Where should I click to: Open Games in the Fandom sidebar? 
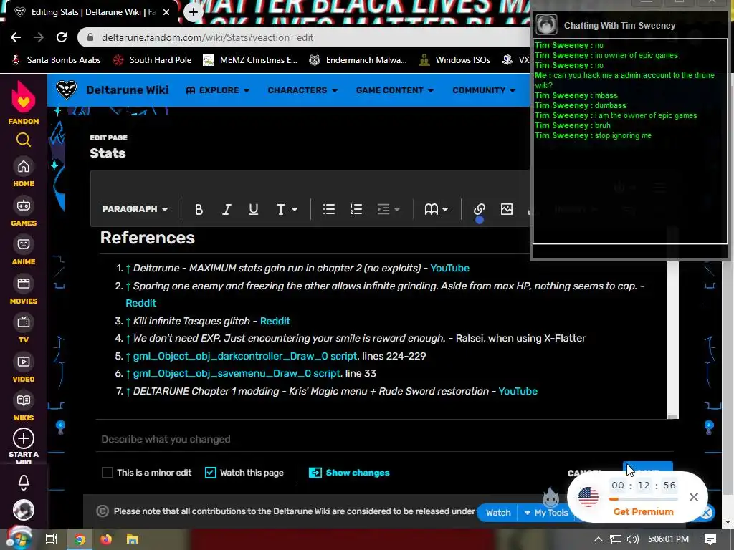24,212
